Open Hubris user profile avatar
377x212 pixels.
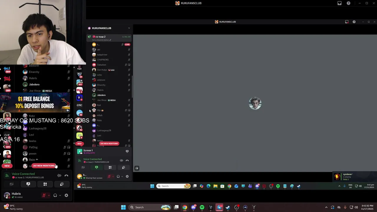click(7, 195)
